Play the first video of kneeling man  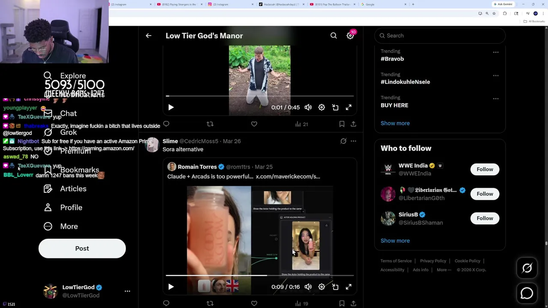pyautogui.click(x=171, y=107)
